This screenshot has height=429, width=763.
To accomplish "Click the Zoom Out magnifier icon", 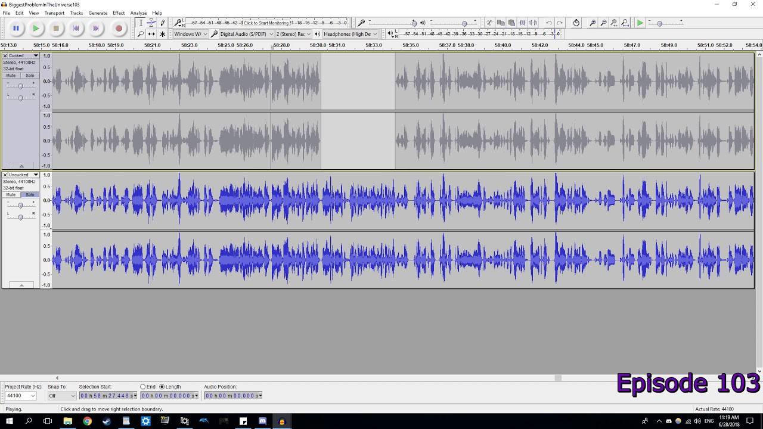I will [x=603, y=23].
